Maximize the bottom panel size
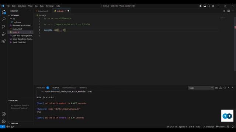 (x=229, y=88)
